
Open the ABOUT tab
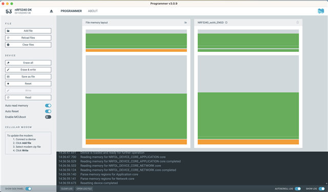(93, 11)
